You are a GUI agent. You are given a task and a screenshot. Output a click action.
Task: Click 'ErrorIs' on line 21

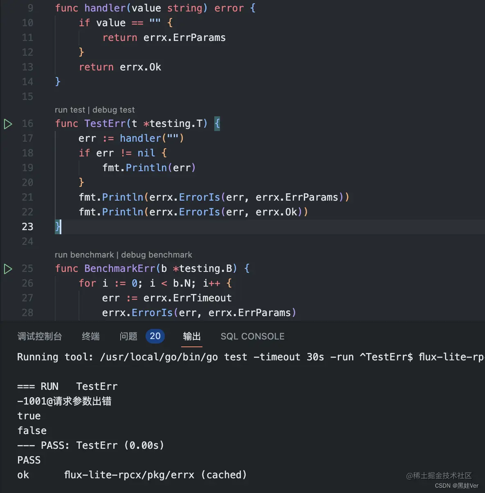[x=200, y=197]
